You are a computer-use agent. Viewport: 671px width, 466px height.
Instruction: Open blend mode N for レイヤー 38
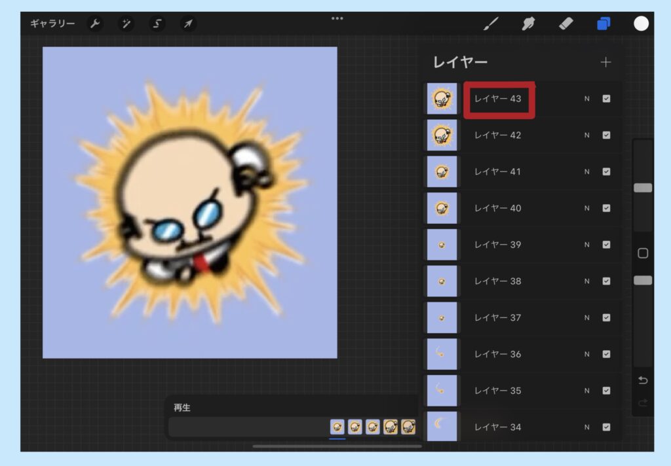pos(586,281)
